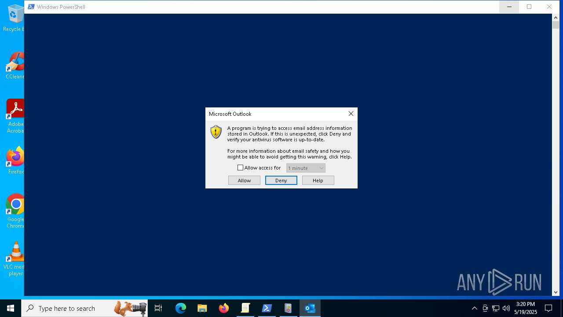Screen dimensions: 563x317
Task: Enable the Allow access for checkbox
Action: click(240, 168)
